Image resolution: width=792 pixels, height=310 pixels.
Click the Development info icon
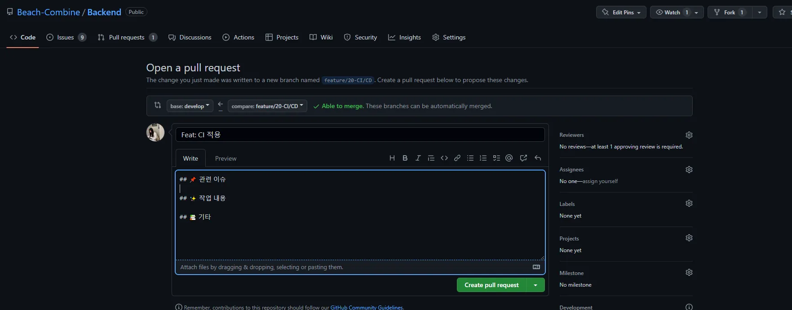click(689, 307)
